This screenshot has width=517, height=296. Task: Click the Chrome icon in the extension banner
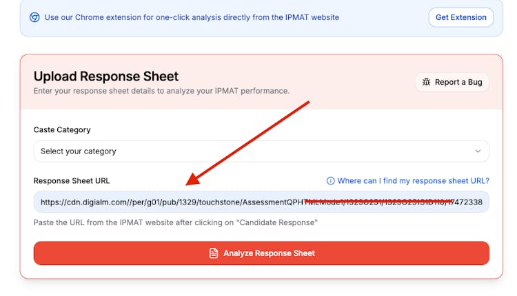click(x=34, y=17)
